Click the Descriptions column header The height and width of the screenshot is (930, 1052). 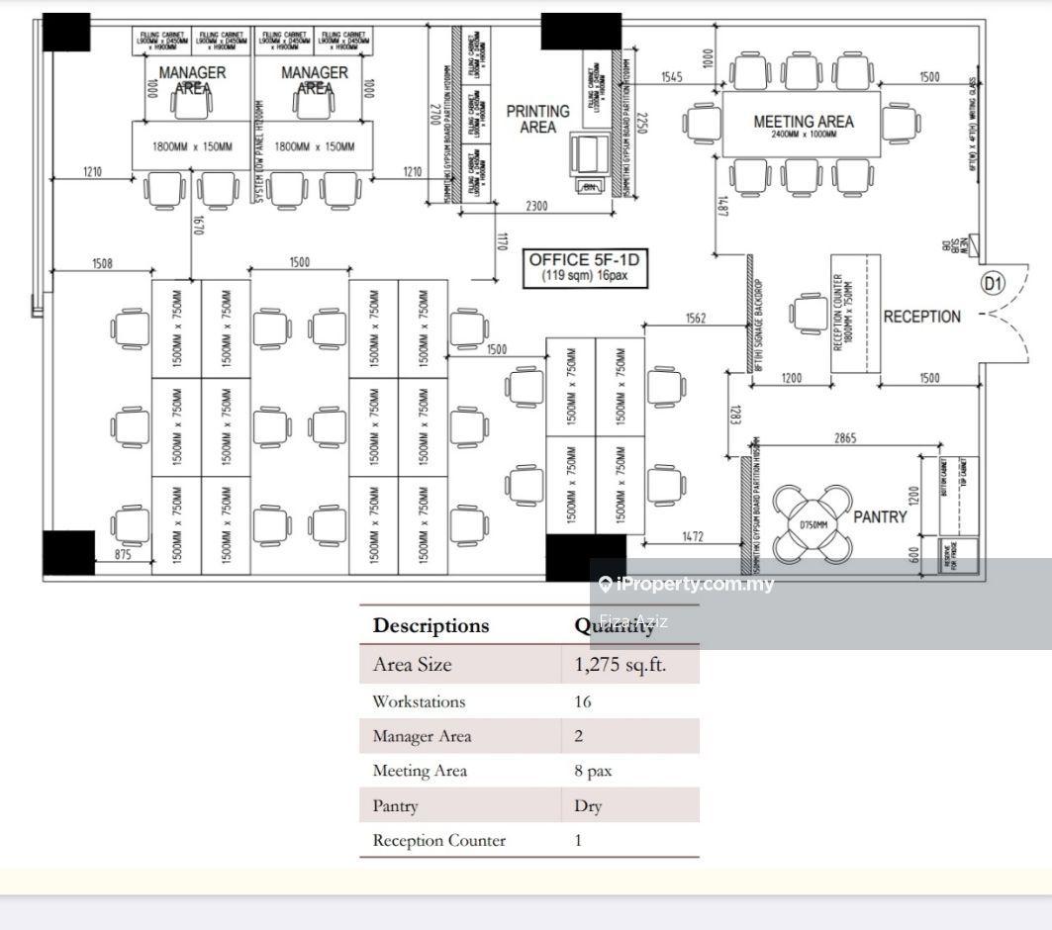click(x=430, y=625)
